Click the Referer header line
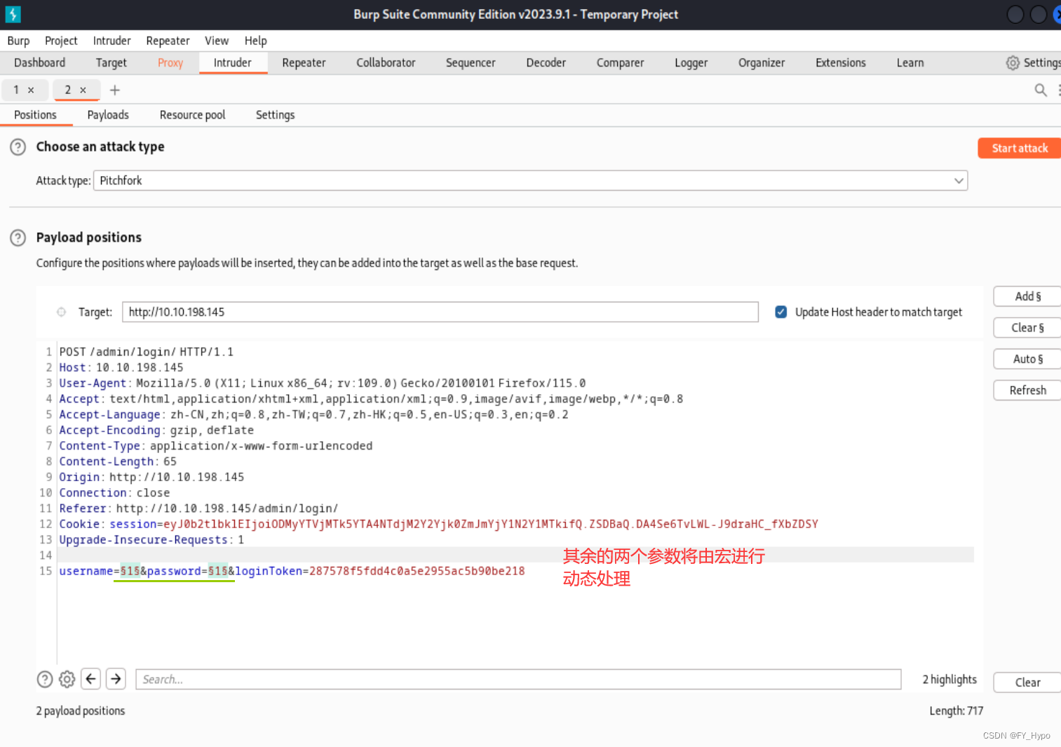This screenshot has width=1061, height=747. (198, 509)
